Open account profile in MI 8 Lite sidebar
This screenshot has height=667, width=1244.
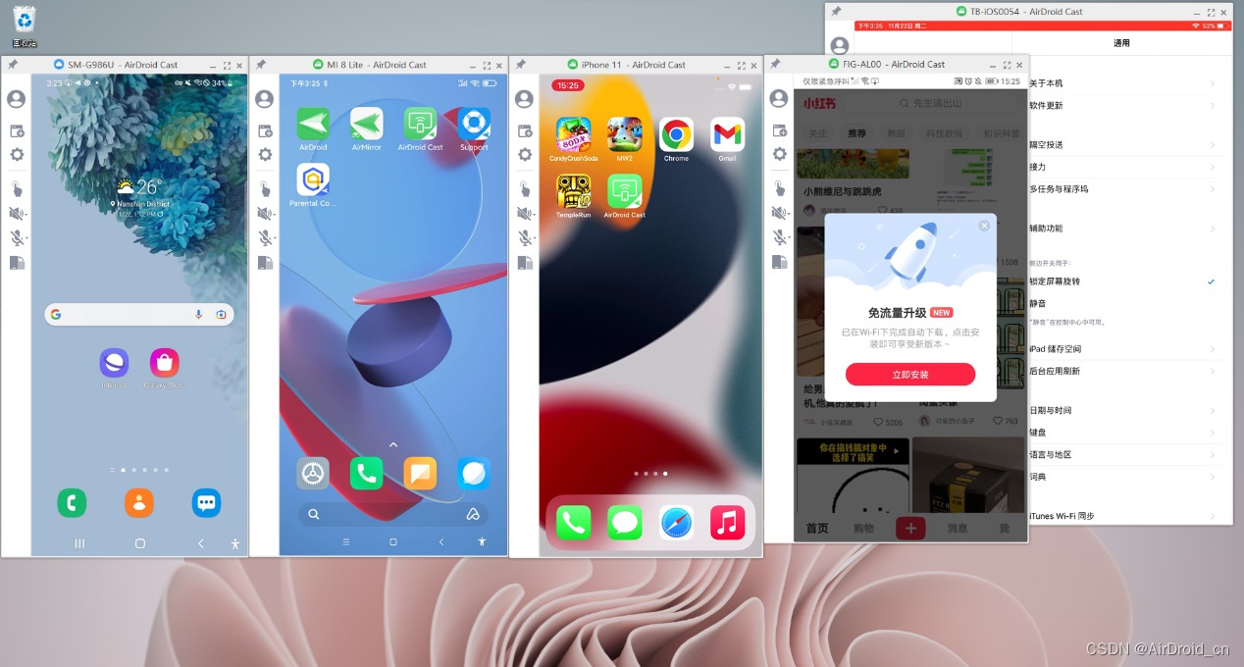click(264, 99)
